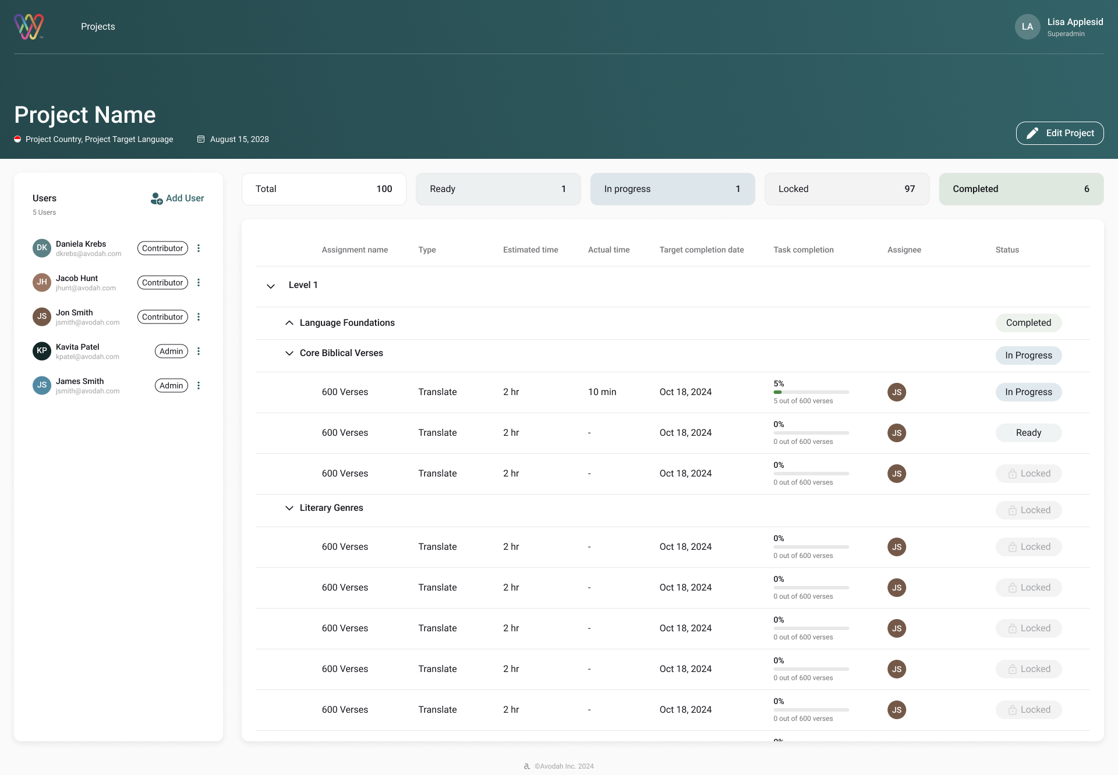Click the Ready status badge in table
The width and height of the screenshot is (1118, 775).
pos(1028,433)
